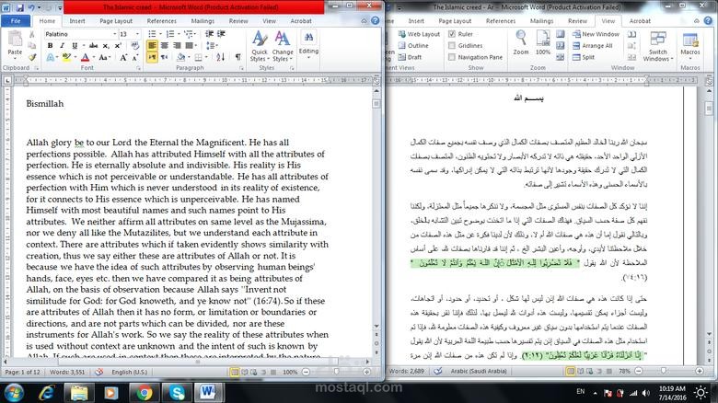718x403 pixels.
Task: Apply strikethrough to the selected text
Action: point(93,45)
